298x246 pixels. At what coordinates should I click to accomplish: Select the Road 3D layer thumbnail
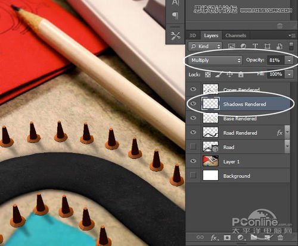pyautogui.click(x=210, y=147)
